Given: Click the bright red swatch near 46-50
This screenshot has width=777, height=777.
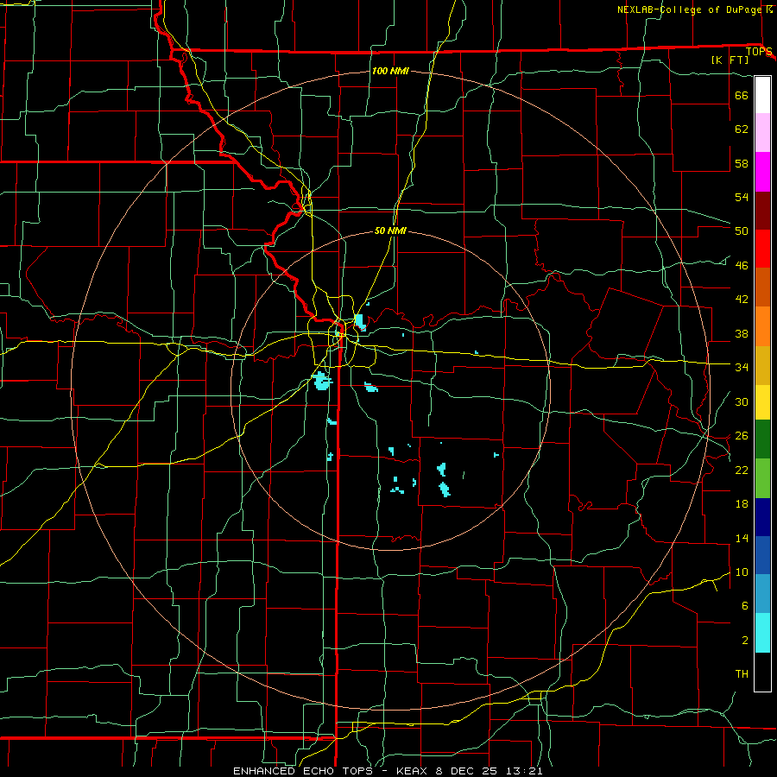Looking at the screenshot, I should pyautogui.click(x=762, y=249).
